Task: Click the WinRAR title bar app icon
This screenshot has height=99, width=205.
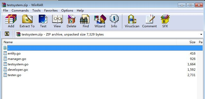Action: [4, 5]
